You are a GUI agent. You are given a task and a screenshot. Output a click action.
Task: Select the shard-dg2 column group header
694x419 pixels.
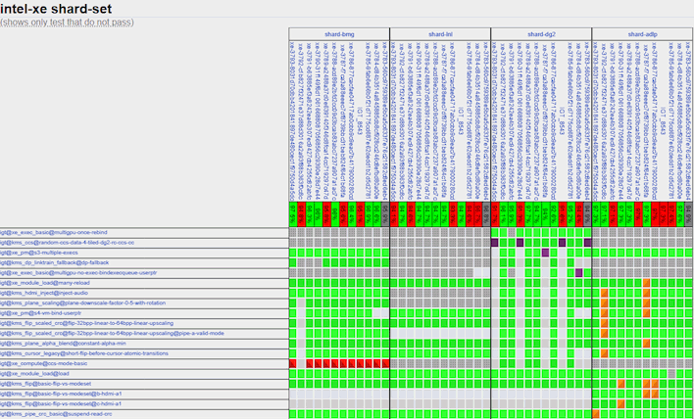541,34
